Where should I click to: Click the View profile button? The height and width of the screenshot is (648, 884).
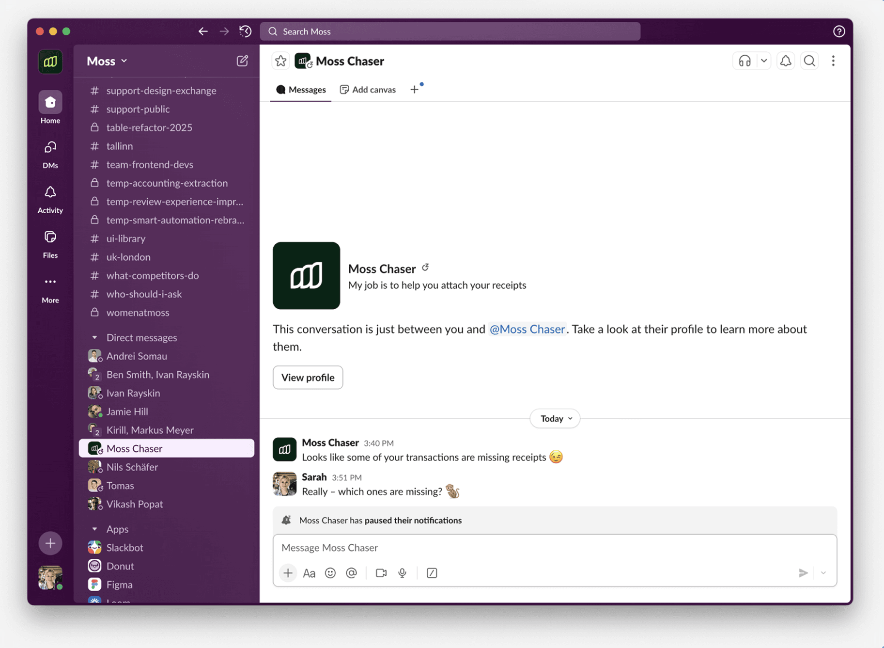coord(308,377)
